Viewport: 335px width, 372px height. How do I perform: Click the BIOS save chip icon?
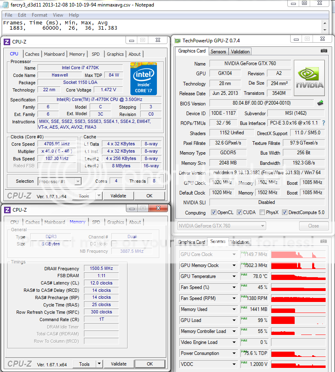click(x=320, y=103)
